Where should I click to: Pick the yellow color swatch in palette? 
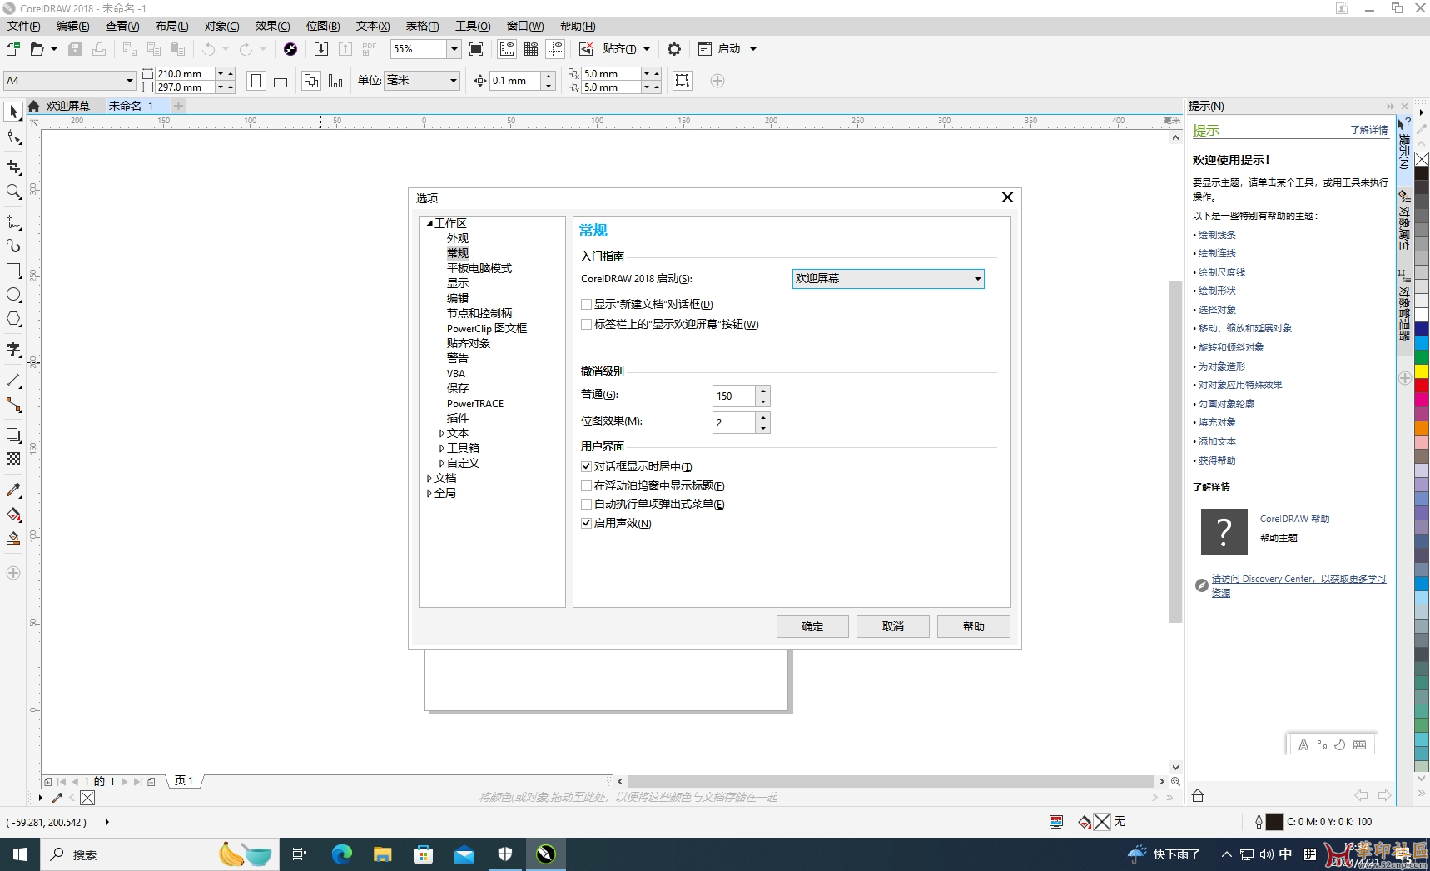[x=1422, y=371]
